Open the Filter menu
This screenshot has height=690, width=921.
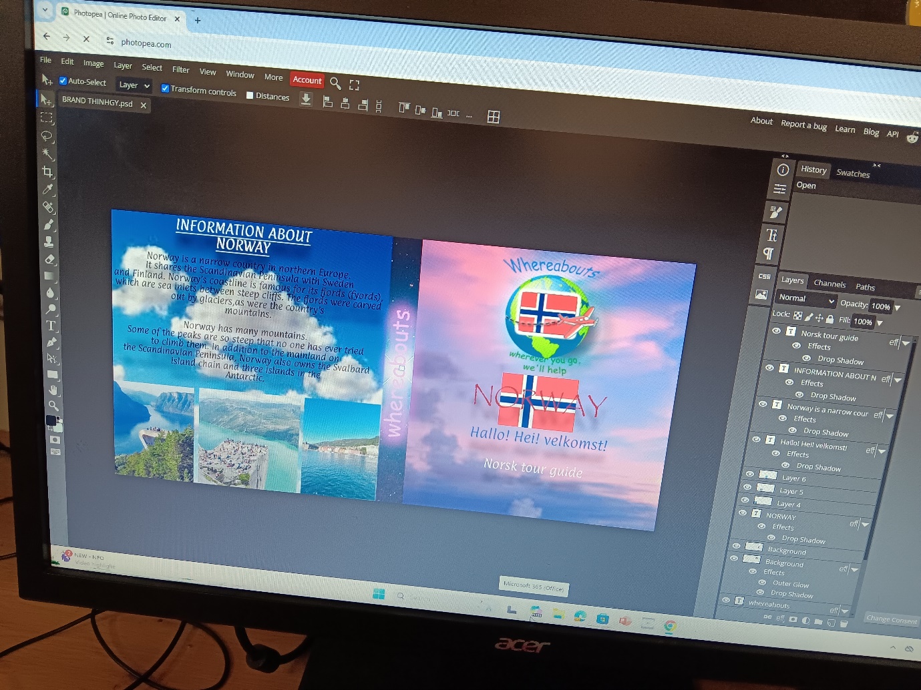(x=181, y=69)
